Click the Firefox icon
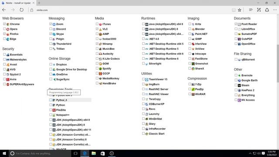The image size is (279, 157). 8,34
